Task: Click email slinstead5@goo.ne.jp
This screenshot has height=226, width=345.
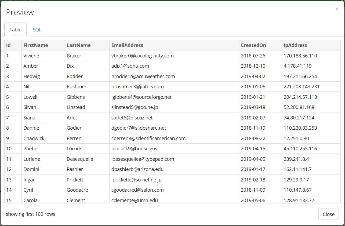Action: click(135, 107)
